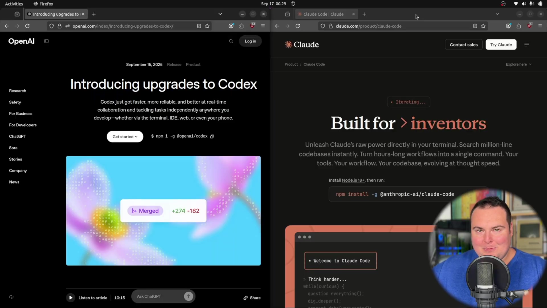Screen dimensions: 547x308
Task: Open extensions puzzle icon in Claude window
Action: coord(519,26)
